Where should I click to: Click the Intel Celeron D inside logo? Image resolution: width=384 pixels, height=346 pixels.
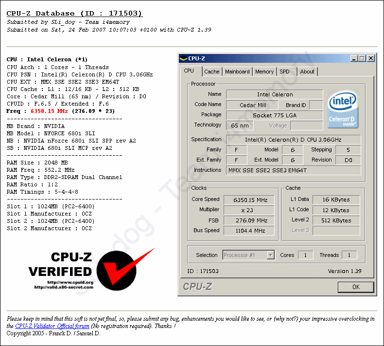click(343, 109)
